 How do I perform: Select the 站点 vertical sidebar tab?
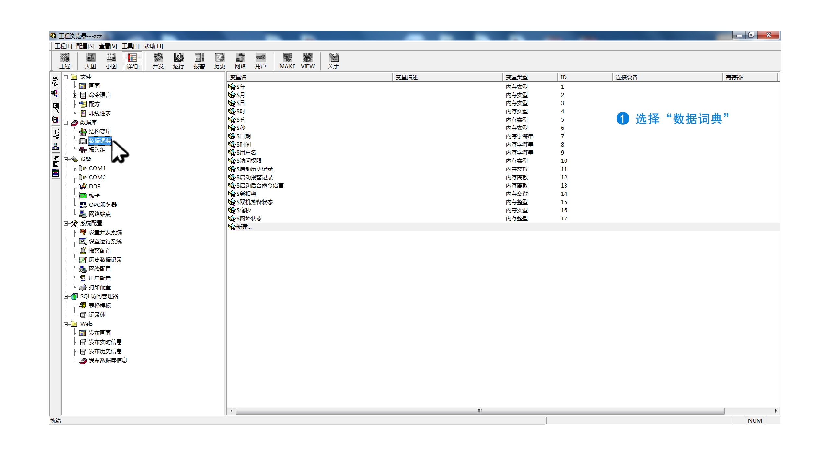pyautogui.click(x=55, y=140)
